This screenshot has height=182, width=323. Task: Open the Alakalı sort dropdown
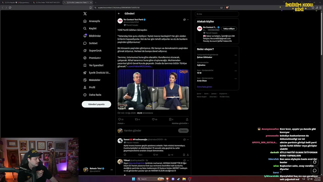point(121,123)
